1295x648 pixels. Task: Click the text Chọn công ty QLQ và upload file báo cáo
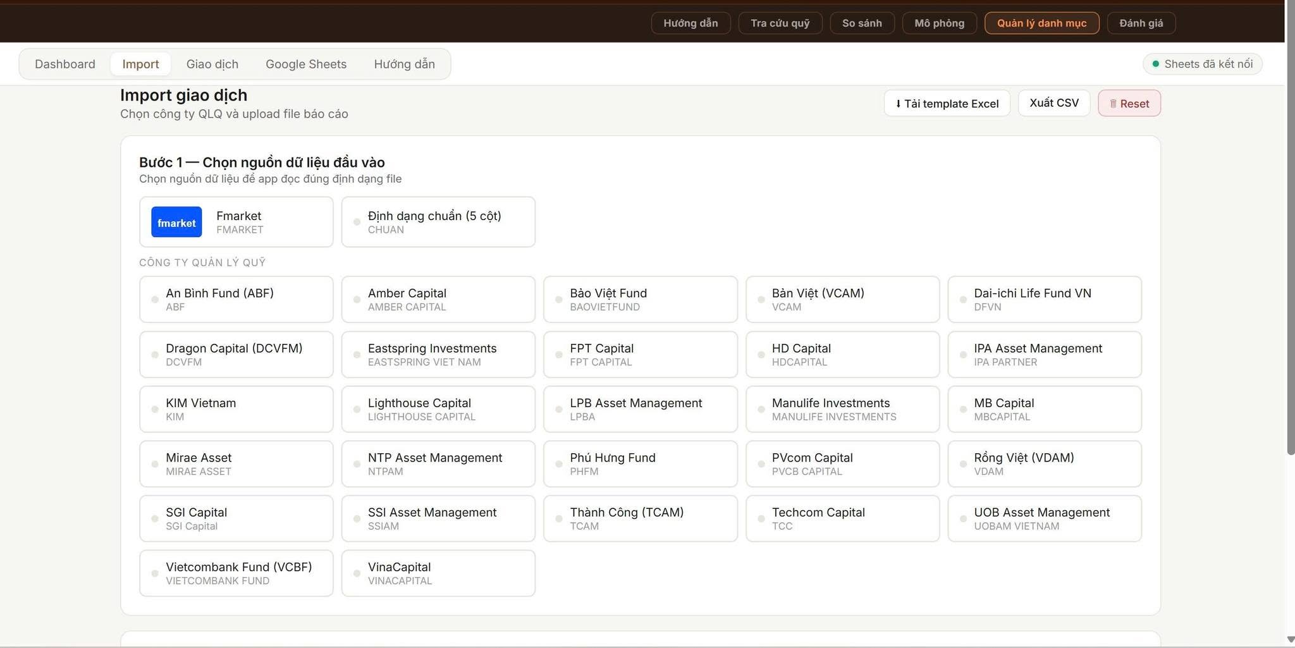(234, 114)
